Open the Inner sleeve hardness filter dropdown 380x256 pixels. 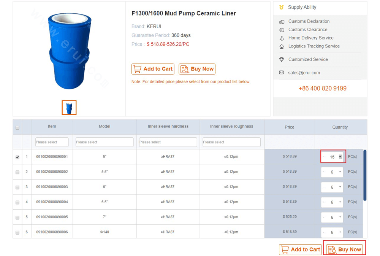coord(168,142)
